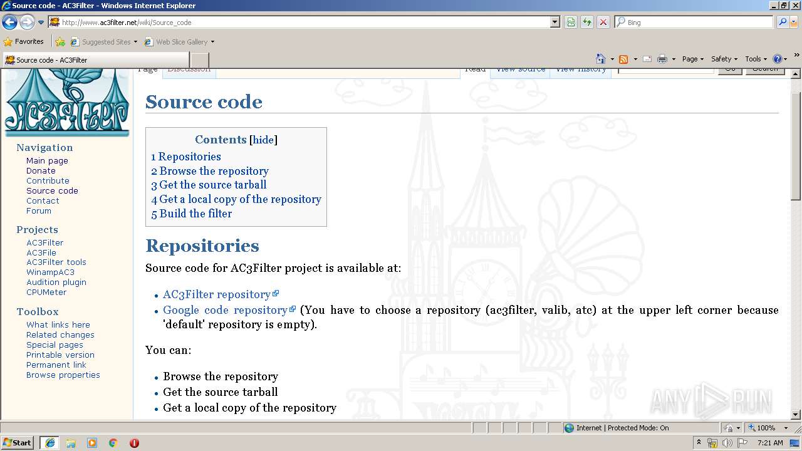
Task: Click the address bar URL field
Action: click(299, 22)
